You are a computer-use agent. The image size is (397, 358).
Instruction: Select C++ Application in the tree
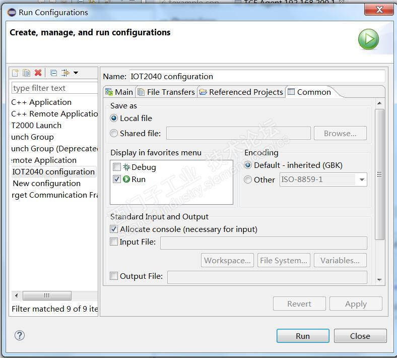pyautogui.click(x=41, y=102)
